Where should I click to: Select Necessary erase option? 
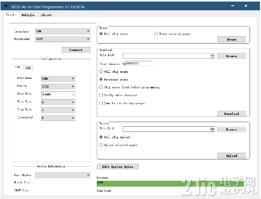pyautogui.click(x=114, y=79)
